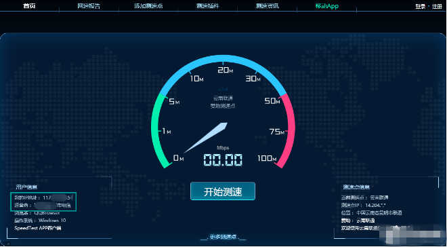
Task: Click the 操作系统 Windows 10 row
Action: coord(40,221)
